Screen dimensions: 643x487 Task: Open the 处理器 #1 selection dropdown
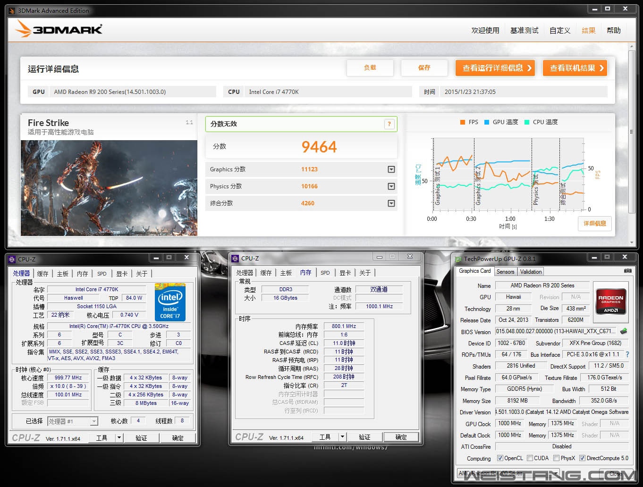coord(94,421)
